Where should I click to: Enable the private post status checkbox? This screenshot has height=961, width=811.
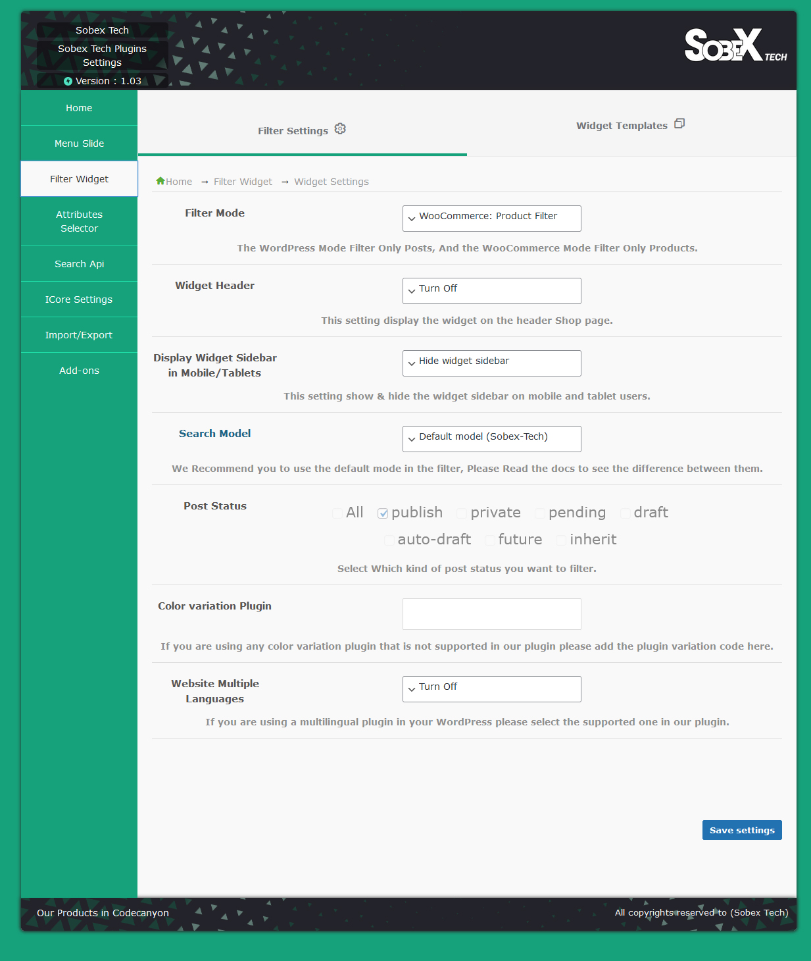462,513
